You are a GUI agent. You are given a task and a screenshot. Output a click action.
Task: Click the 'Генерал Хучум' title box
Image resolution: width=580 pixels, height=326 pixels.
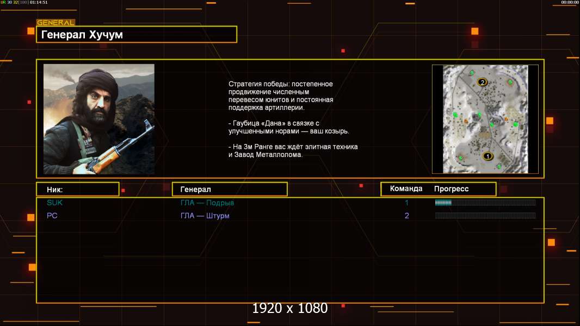pos(137,34)
